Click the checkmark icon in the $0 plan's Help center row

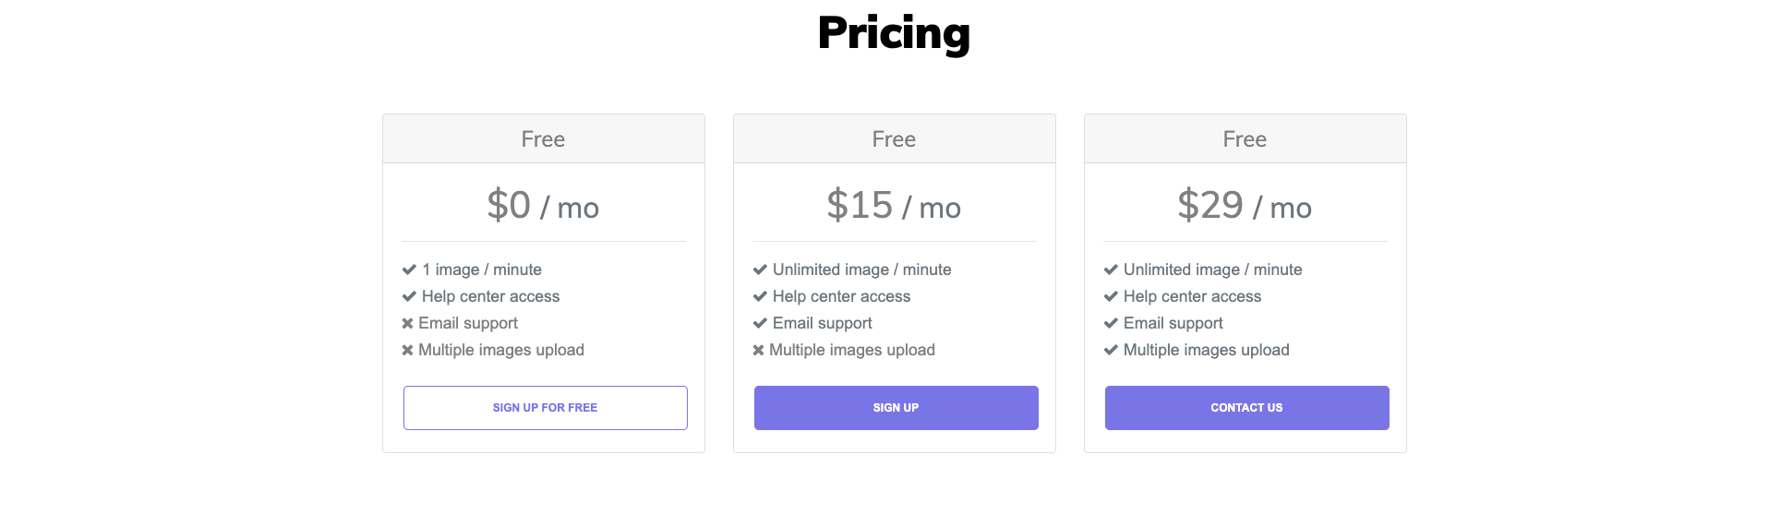409,296
